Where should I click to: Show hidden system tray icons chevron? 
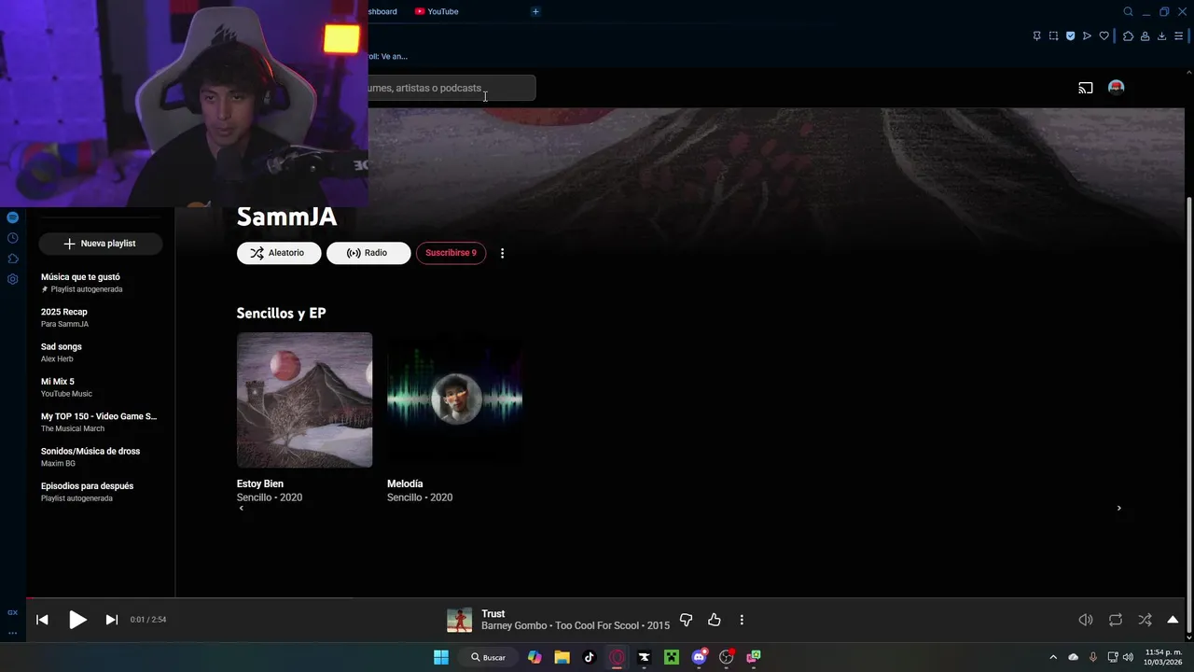click(1053, 657)
